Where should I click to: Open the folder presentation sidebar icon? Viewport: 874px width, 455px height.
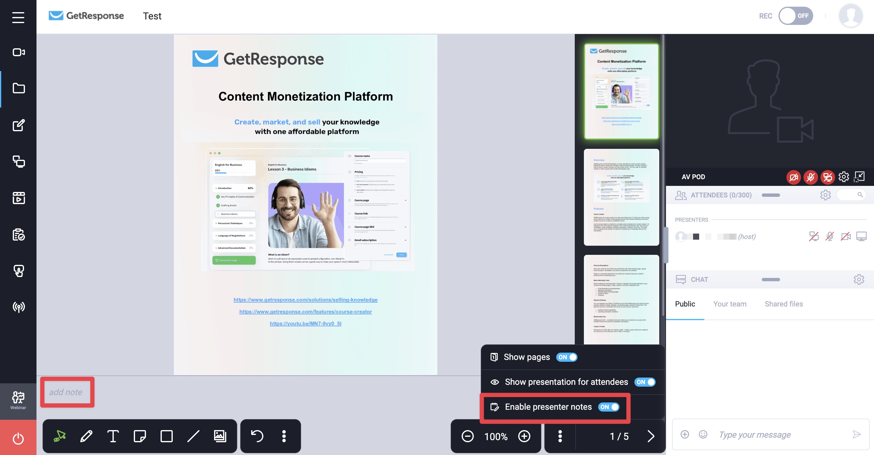coord(18,88)
